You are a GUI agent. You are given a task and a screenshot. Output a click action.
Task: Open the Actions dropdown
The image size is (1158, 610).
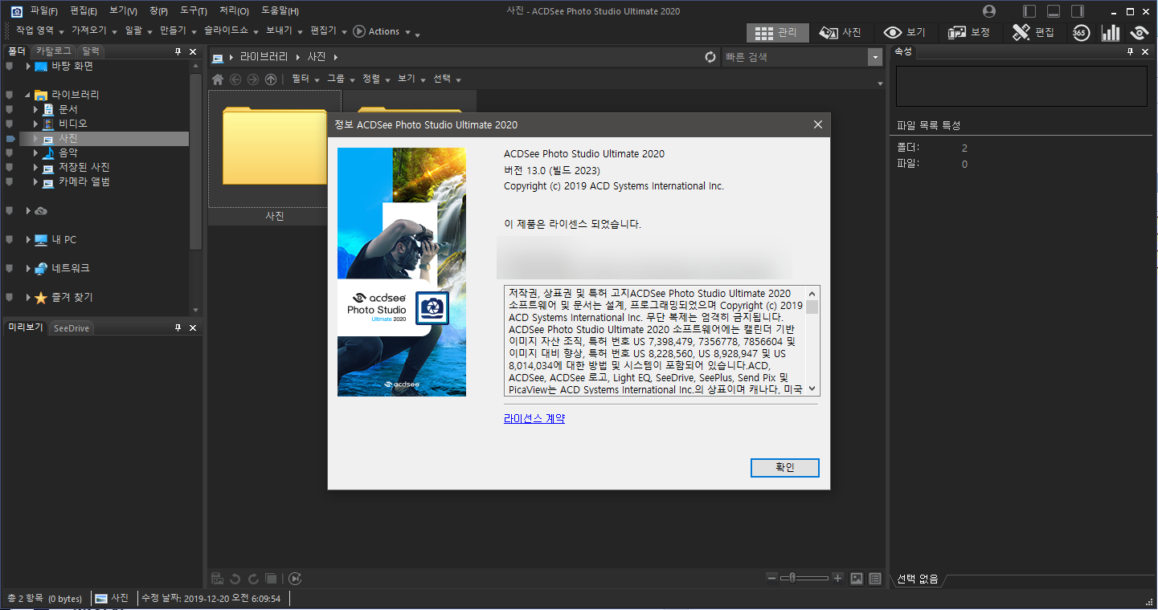[x=383, y=31]
